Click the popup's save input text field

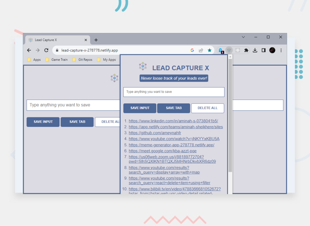(174, 92)
